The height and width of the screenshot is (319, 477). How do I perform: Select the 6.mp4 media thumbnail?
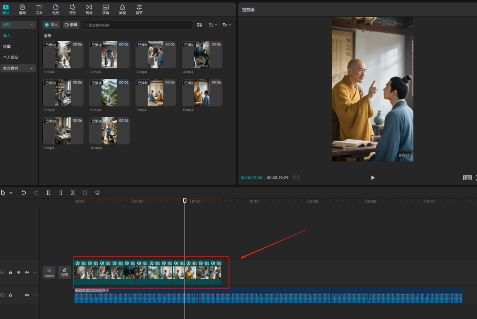pos(109,93)
